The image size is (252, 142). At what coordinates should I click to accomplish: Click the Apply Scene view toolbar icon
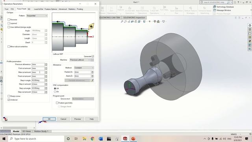click(158, 21)
